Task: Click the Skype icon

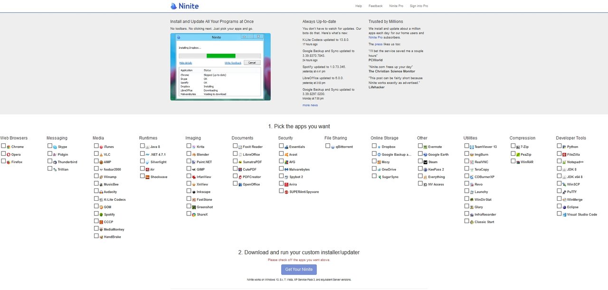Action: [55, 147]
